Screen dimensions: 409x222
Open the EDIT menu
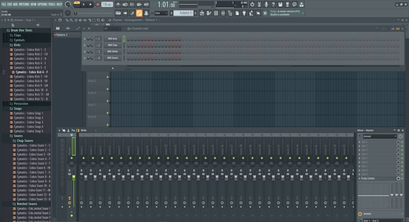10,4
